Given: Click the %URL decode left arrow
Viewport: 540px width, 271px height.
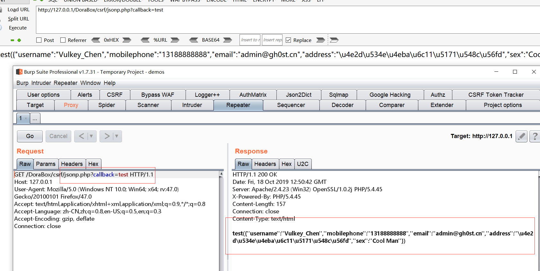Looking at the screenshot, I should pyautogui.click(x=145, y=40).
